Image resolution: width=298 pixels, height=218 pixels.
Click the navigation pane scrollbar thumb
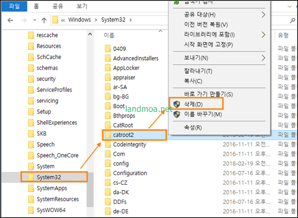pos(90,189)
